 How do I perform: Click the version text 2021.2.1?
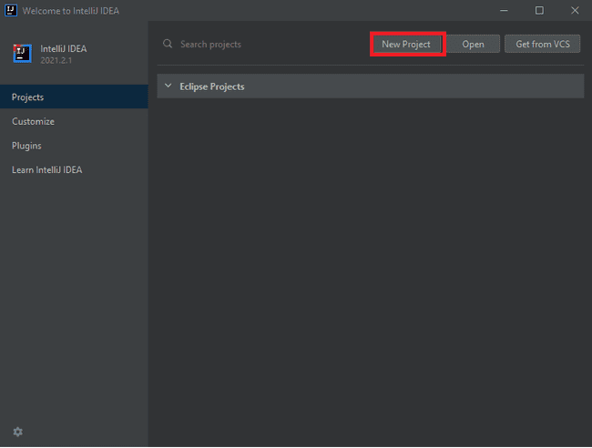[56, 60]
